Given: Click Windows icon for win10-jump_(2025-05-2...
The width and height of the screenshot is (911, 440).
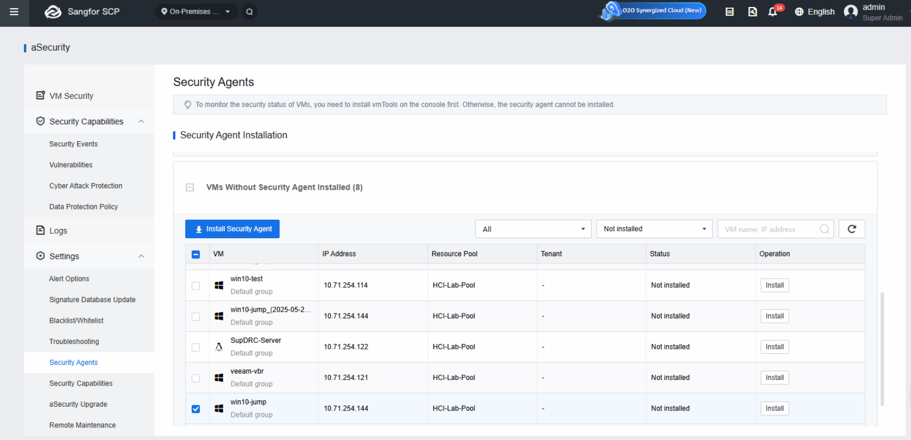Looking at the screenshot, I should (219, 316).
